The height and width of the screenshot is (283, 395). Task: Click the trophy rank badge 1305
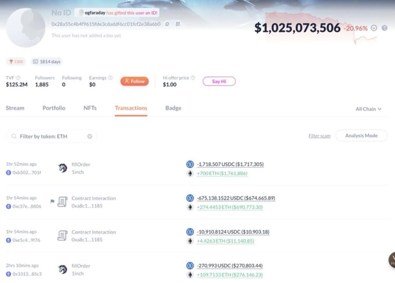point(16,62)
